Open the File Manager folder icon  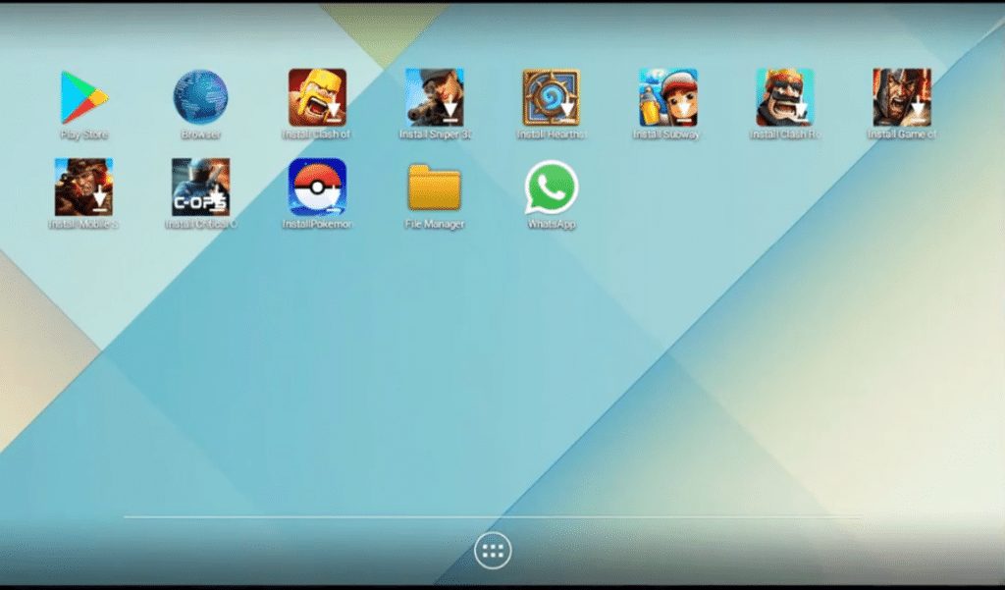435,188
